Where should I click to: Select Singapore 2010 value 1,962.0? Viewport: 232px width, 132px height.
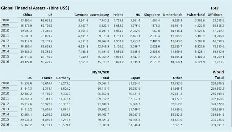click(155, 31)
